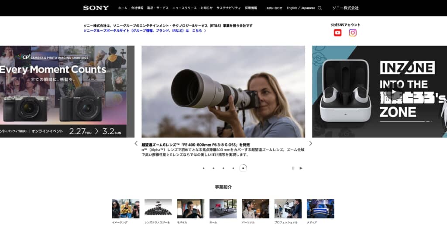Click the ソニー株式会社は ET&S description sentence

coord(168,26)
